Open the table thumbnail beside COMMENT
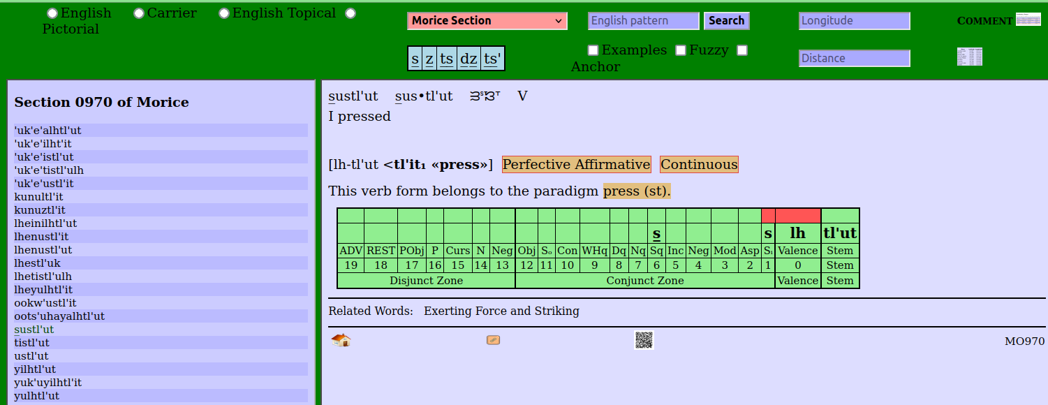Image resolution: width=1048 pixels, height=405 pixels. pyautogui.click(x=1028, y=20)
